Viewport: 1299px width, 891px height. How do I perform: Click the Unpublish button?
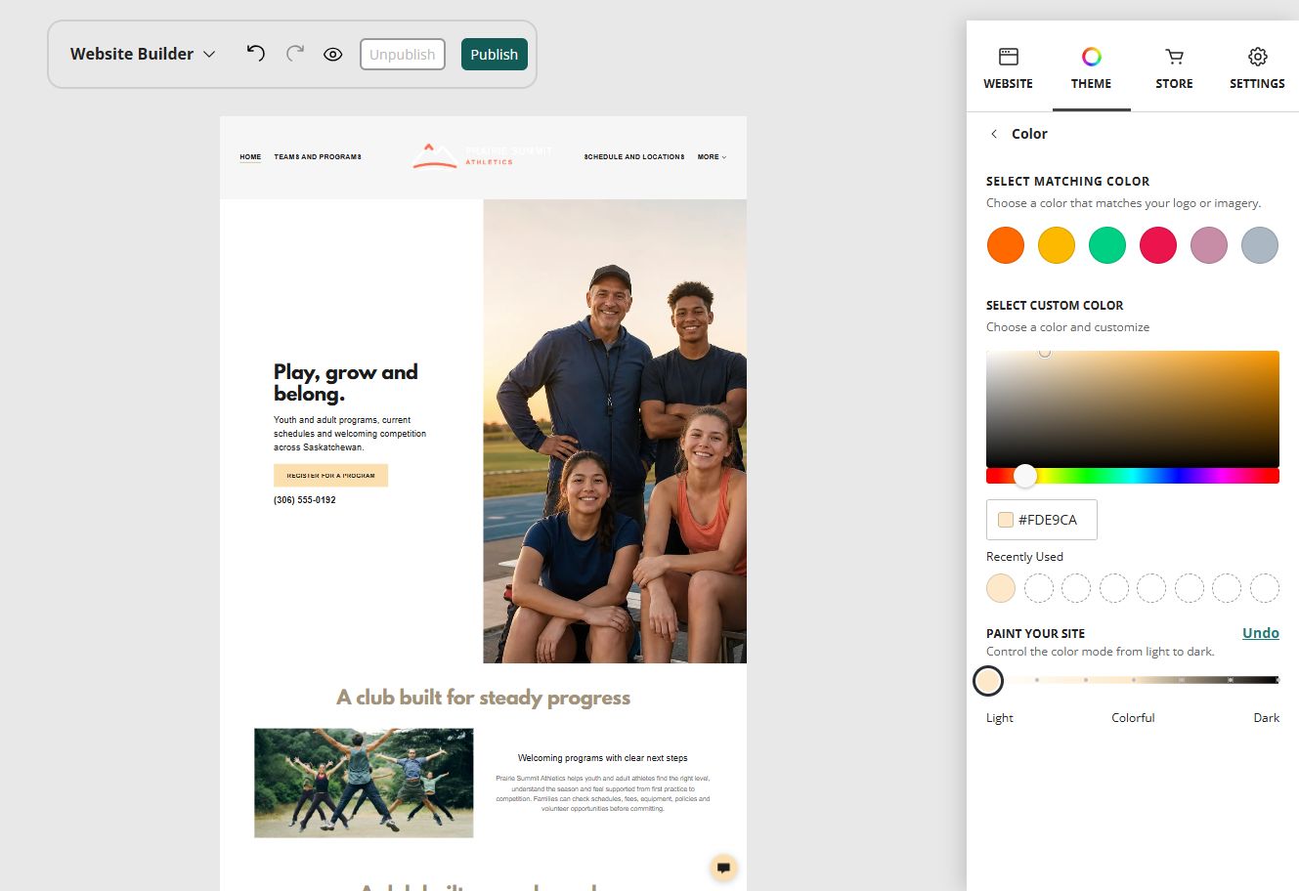403,55
